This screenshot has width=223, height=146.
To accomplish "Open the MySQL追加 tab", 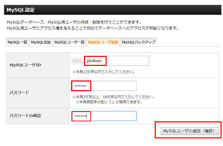I will tap(41, 42).
